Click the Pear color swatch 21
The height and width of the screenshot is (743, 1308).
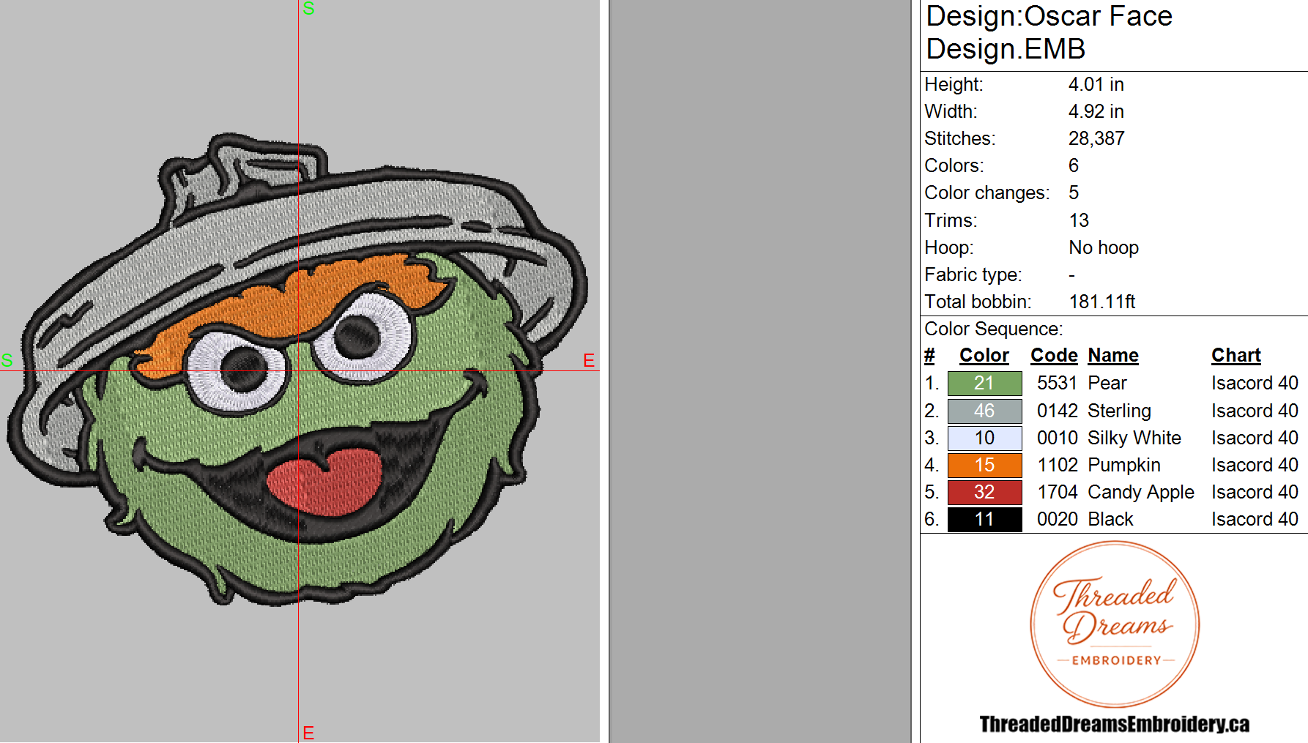[x=984, y=383]
